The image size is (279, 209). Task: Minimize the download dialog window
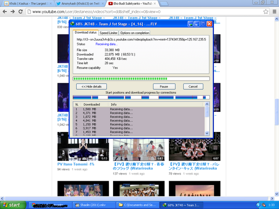196,24
